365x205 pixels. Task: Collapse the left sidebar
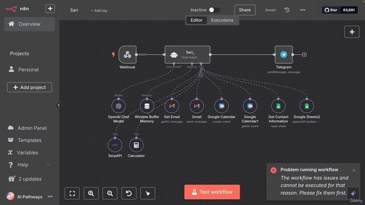58,105
